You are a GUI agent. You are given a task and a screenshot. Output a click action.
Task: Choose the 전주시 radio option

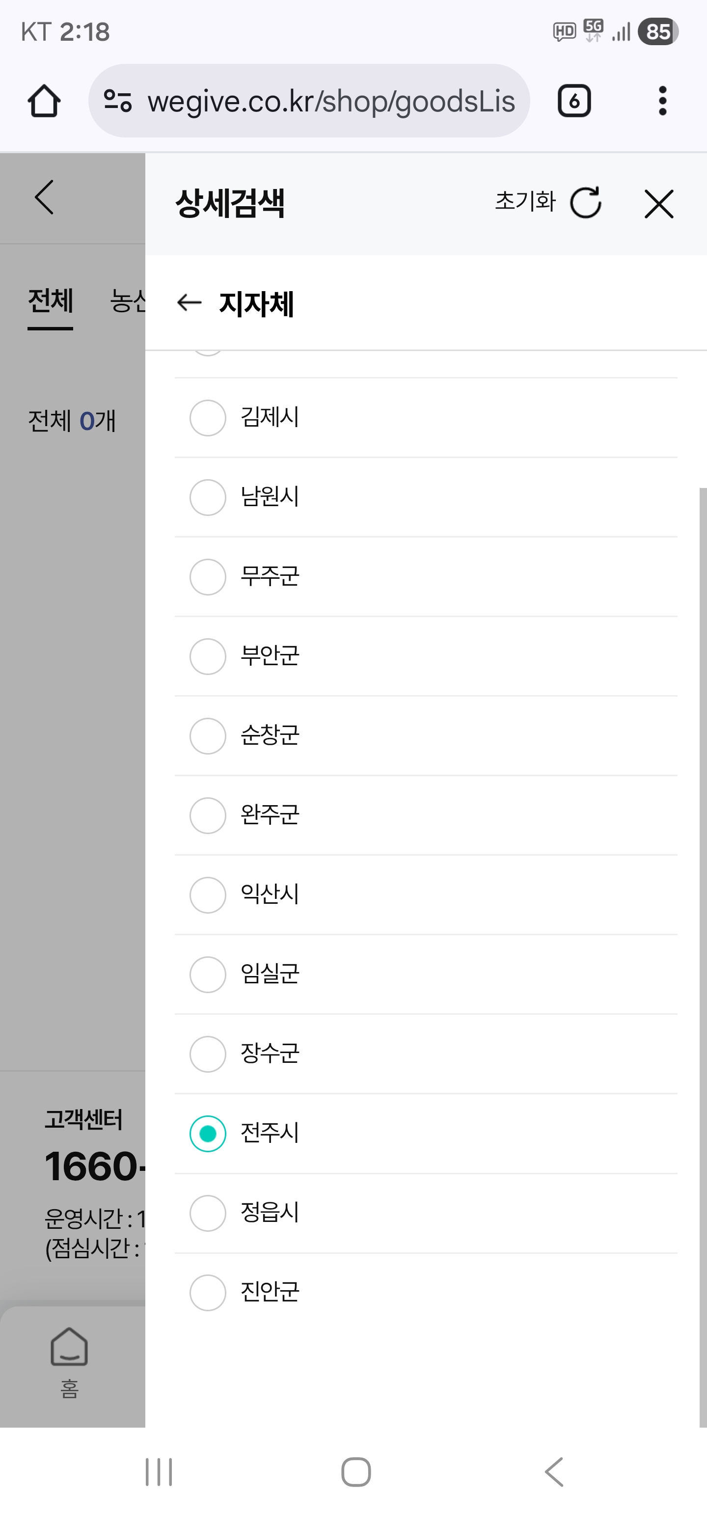(208, 1134)
